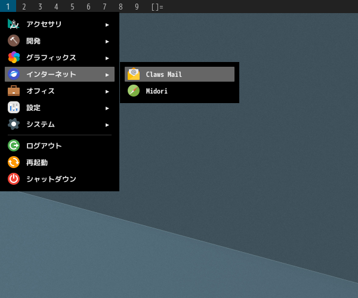The width and height of the screenshot is (358, 298).
Task: Open the オフィス menu entry
Action: (60, 91)
